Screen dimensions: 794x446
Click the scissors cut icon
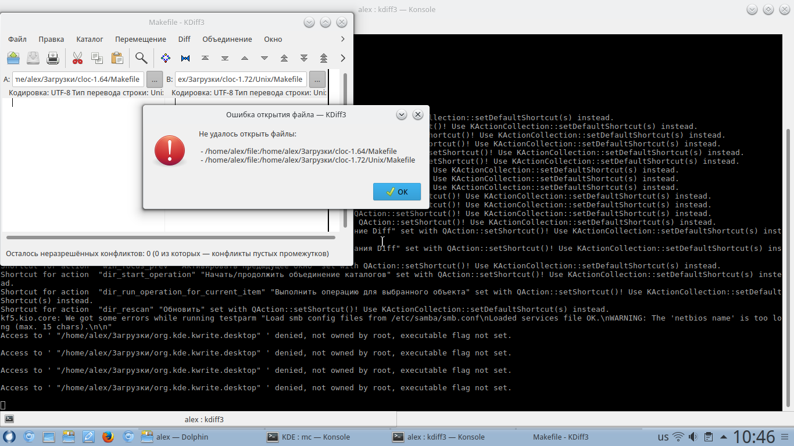(x=77, y=58)
